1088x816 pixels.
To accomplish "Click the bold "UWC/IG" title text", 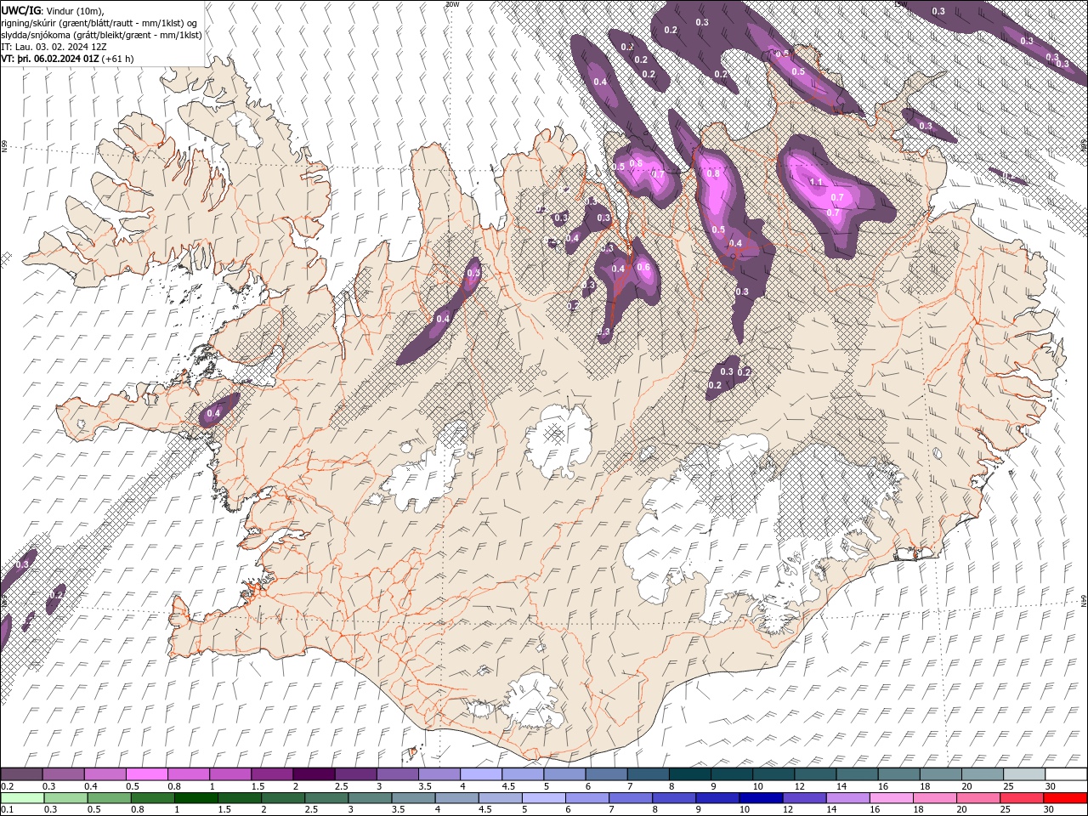I will [21, 10].
